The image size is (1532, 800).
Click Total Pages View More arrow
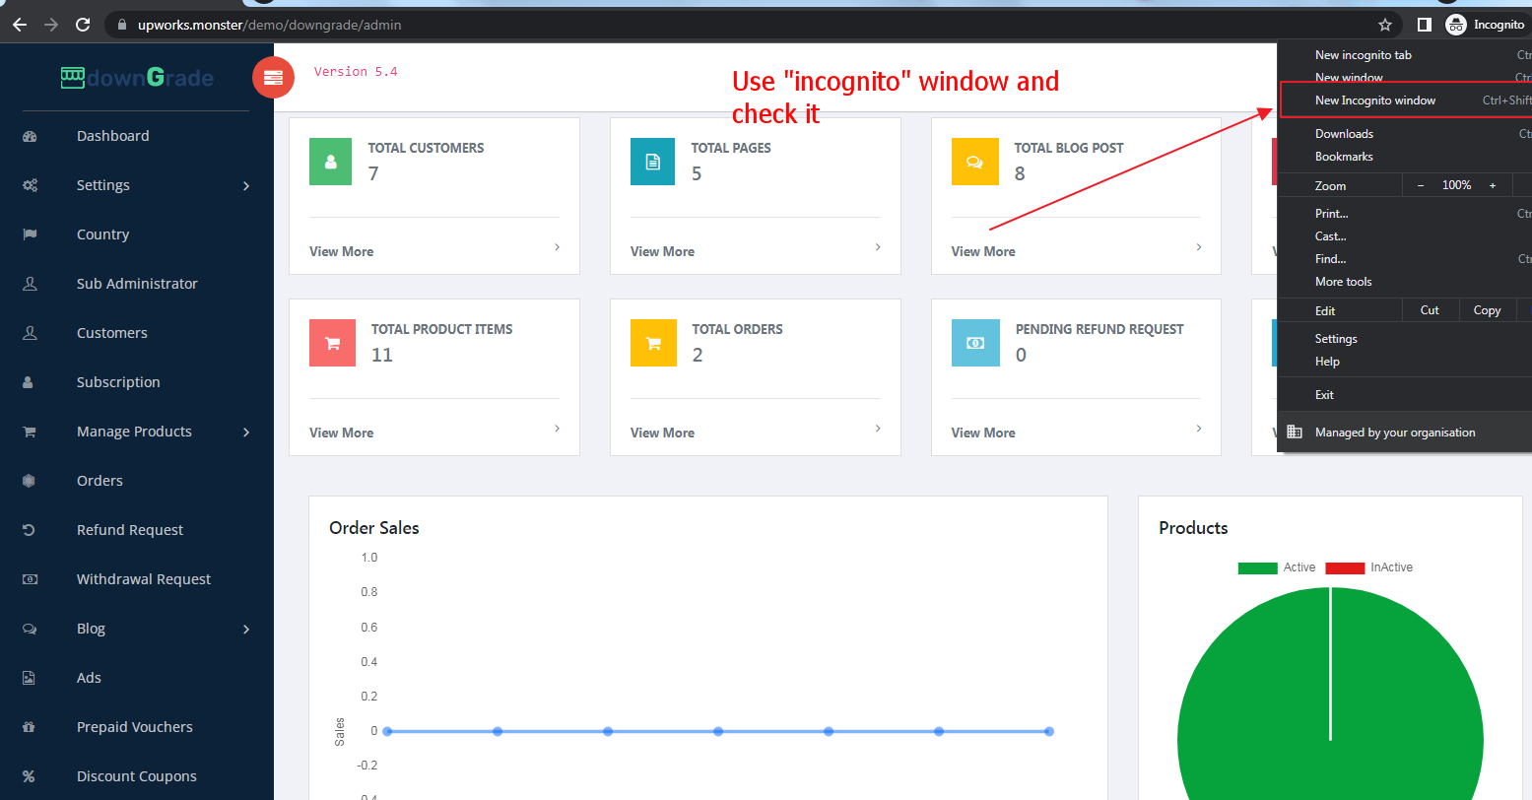(x=878, y=247)
